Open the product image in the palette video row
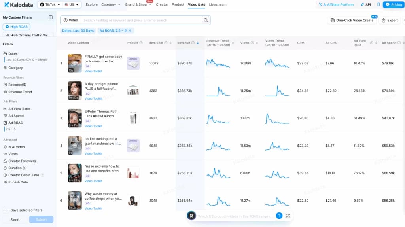The width and height of the screenshot is (405, 227). (133, 91)
